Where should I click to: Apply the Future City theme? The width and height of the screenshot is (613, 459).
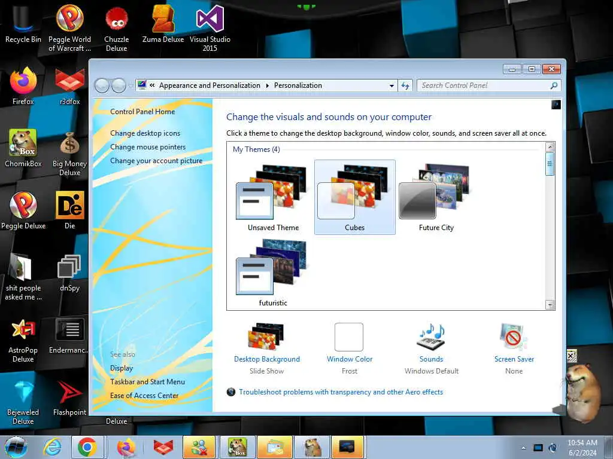coord(436,197)
